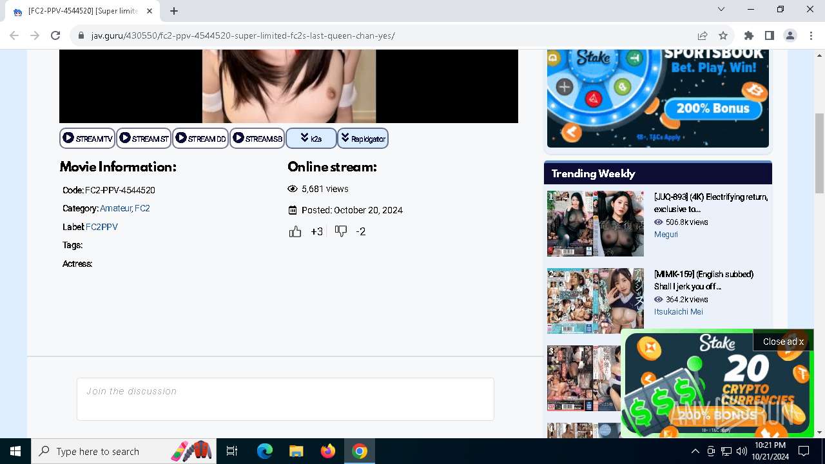
Task: Focus the address bar URL
Action: pyautogui.click(x=243, y=35)
